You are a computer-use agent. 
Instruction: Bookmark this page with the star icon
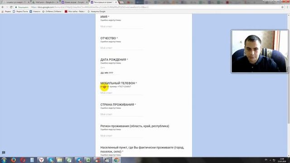coord(282,7)
